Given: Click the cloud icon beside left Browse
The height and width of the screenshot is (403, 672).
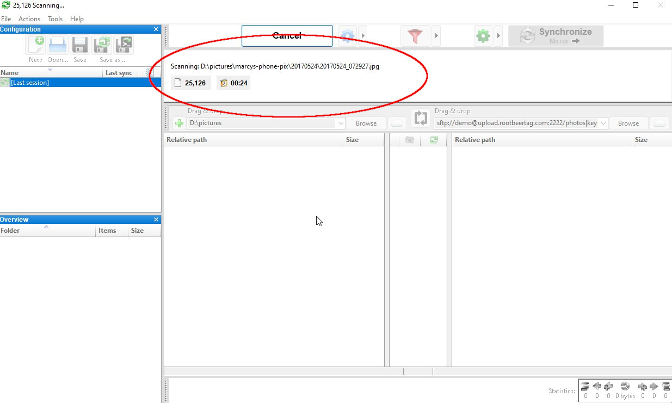Looking at the screenshot, I should point(397,123).
